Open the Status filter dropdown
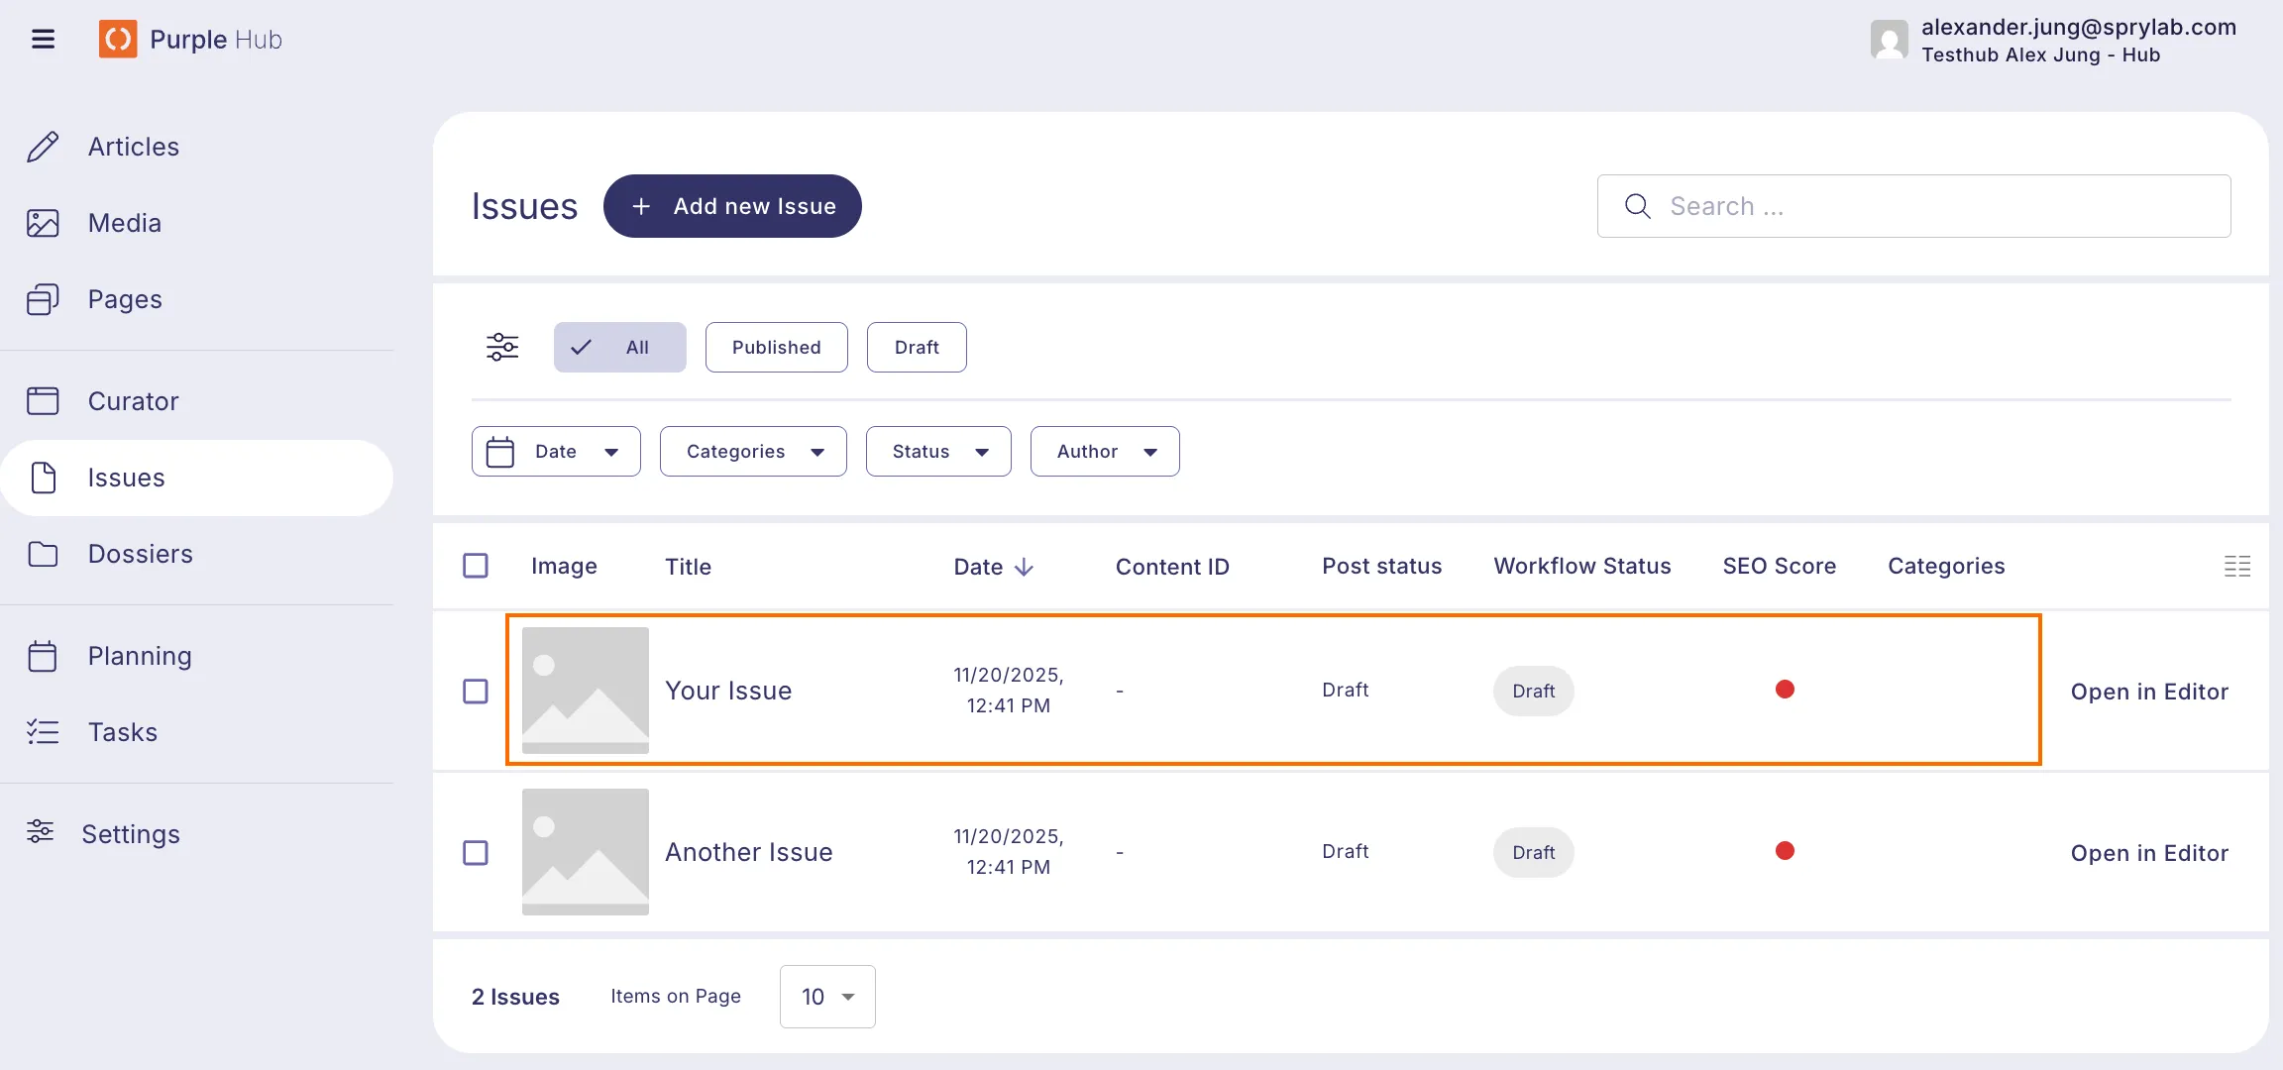The height and width of the screenshot is (1070, 2283). [x=938, y=452]
